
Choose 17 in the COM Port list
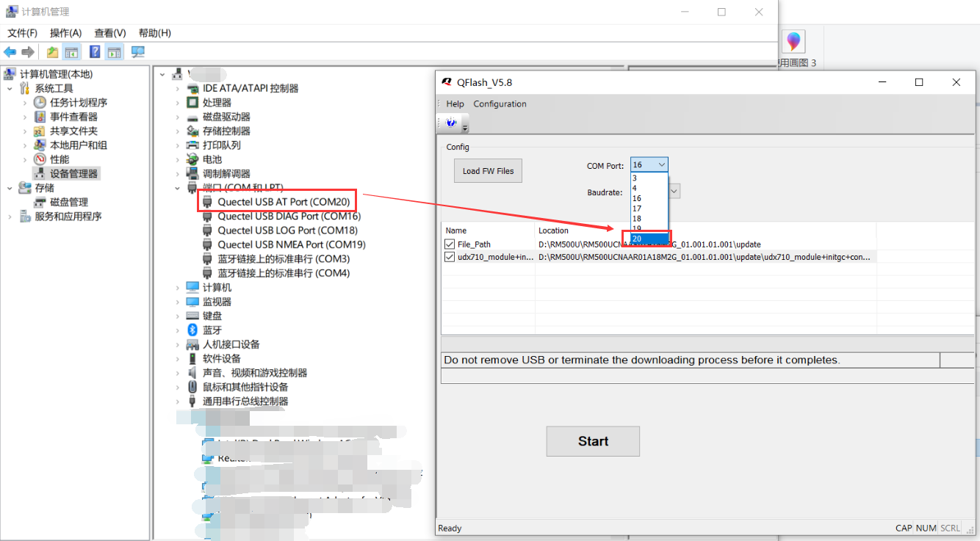pyautogui.click(x=649, y=208)
